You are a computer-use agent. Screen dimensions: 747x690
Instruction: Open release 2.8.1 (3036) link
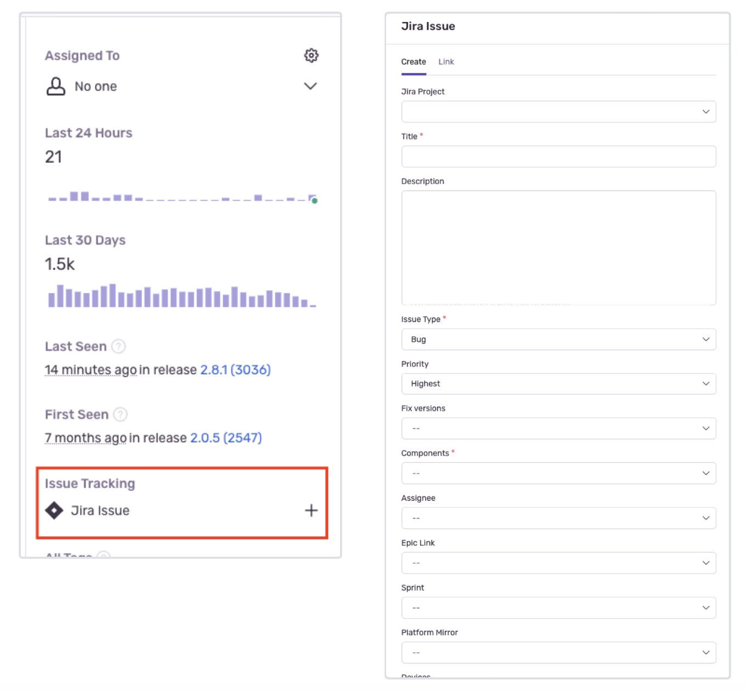point(236,370)
